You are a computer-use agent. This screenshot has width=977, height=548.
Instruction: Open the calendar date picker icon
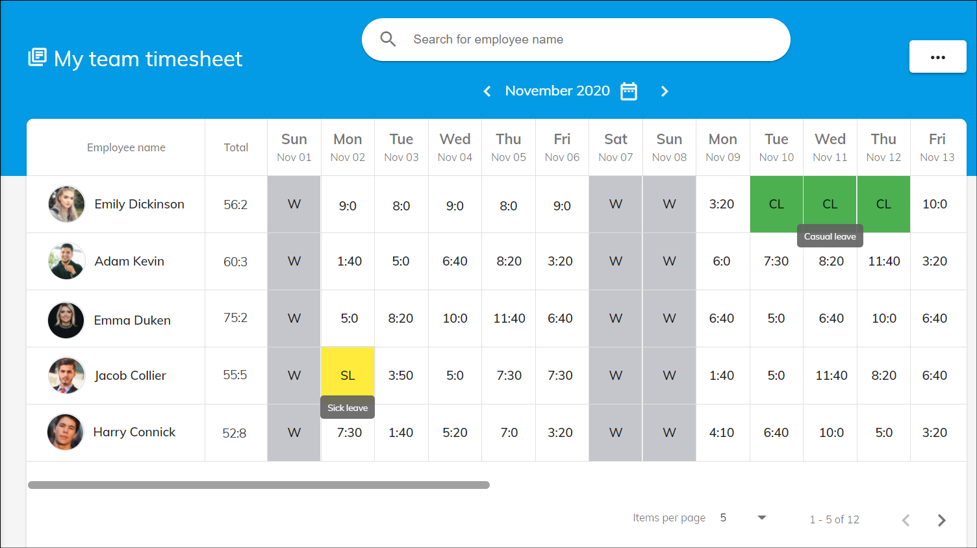(x=628, y=91)
